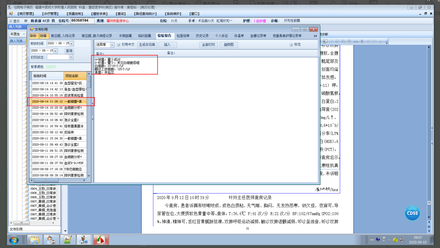Viewport: 440px width, 248px height.
Task: Expand hidden tray icons arrow
Action: click(389, 240)
